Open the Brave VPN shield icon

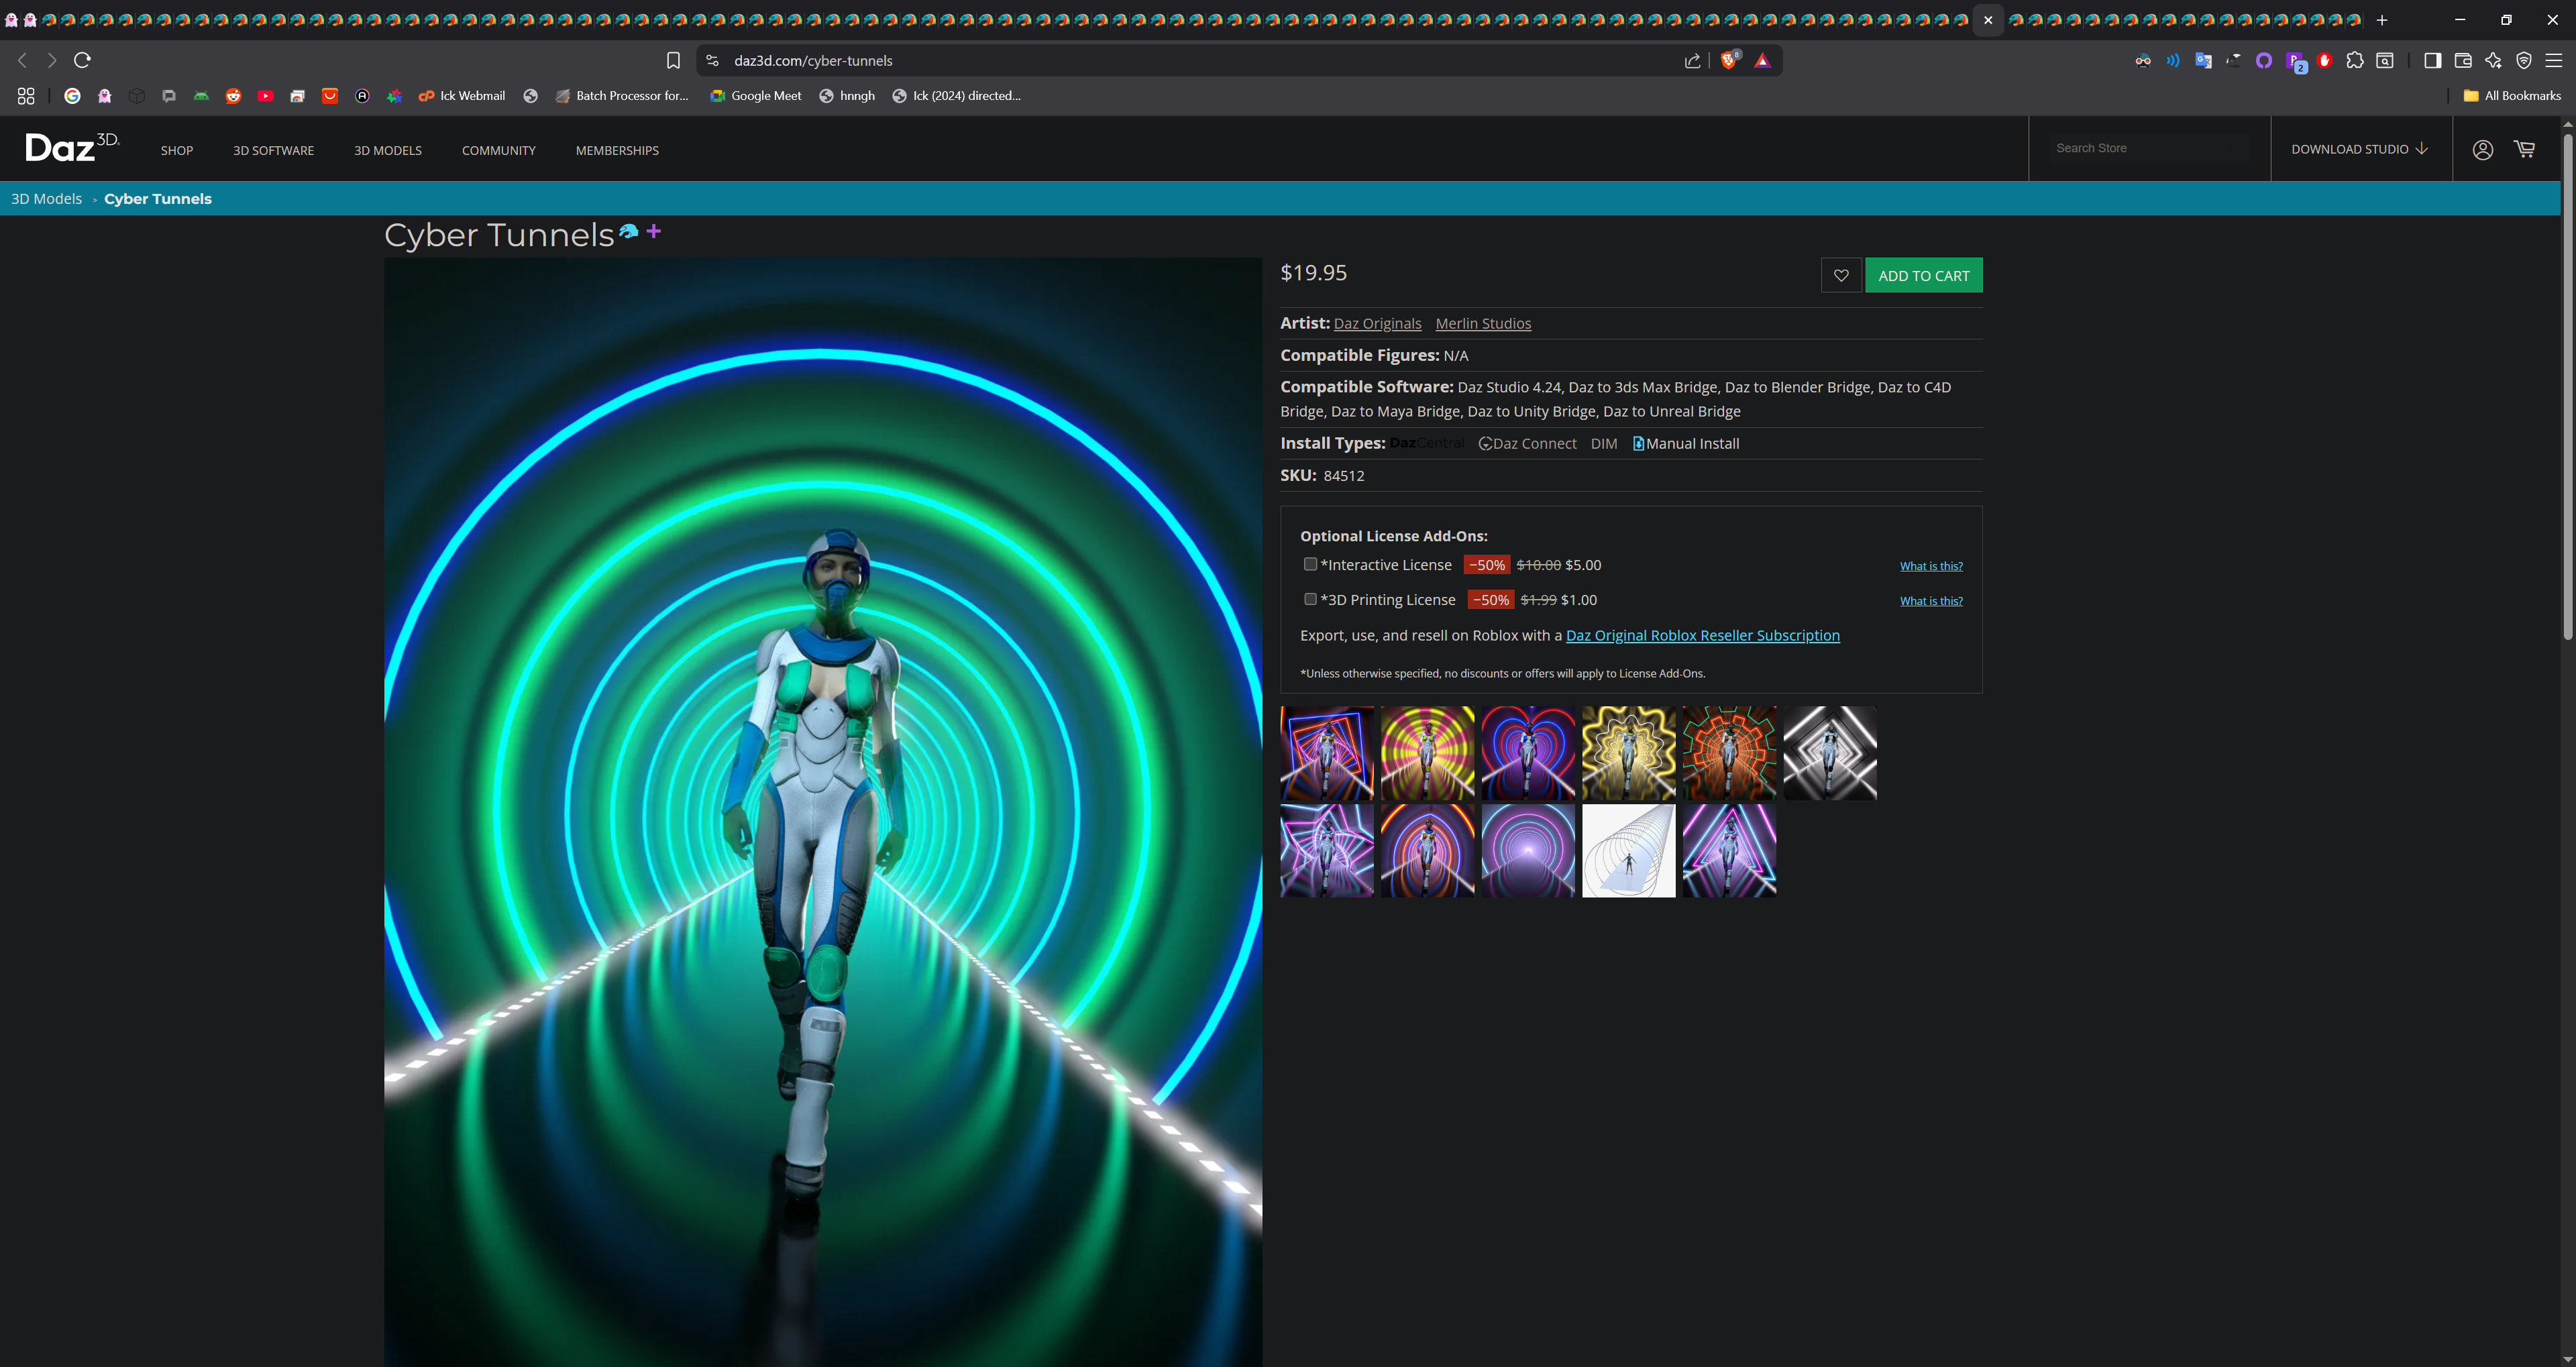tap(2524, 61)
